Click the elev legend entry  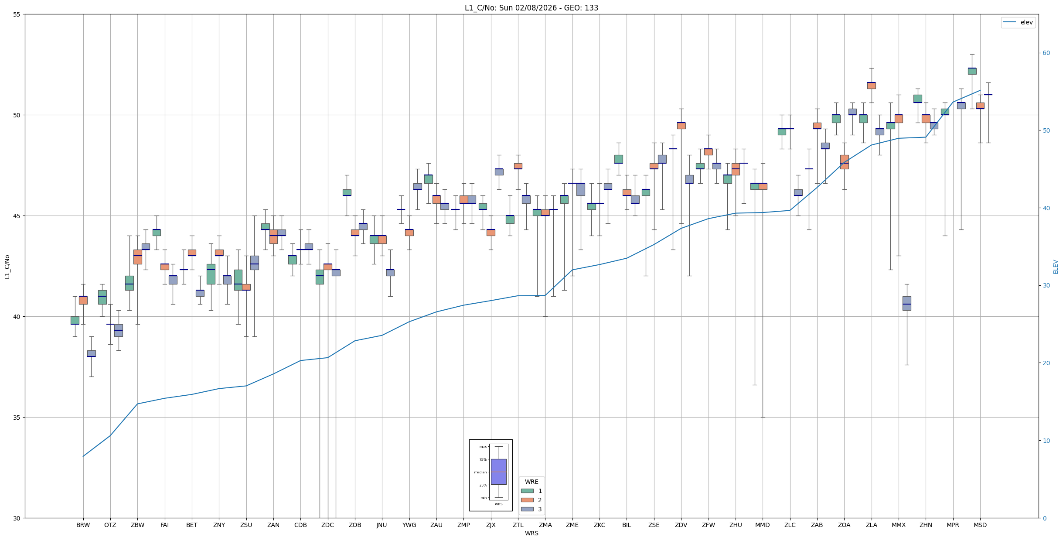tap(1018, 22)
